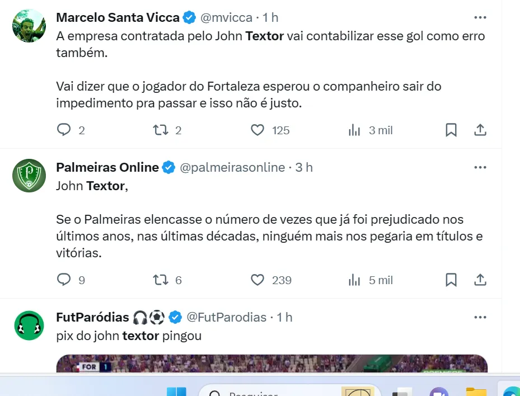This screenshot has width=520, height=396.
Task: Like the Palmeiras Online tweet
Action: (x=257, y=280)
